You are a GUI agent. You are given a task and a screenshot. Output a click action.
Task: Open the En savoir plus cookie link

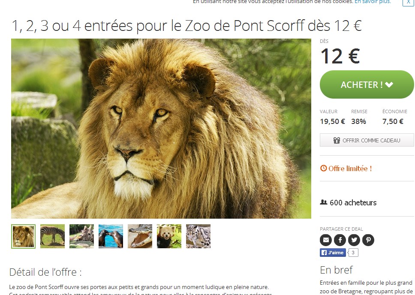tap(373, 2)
